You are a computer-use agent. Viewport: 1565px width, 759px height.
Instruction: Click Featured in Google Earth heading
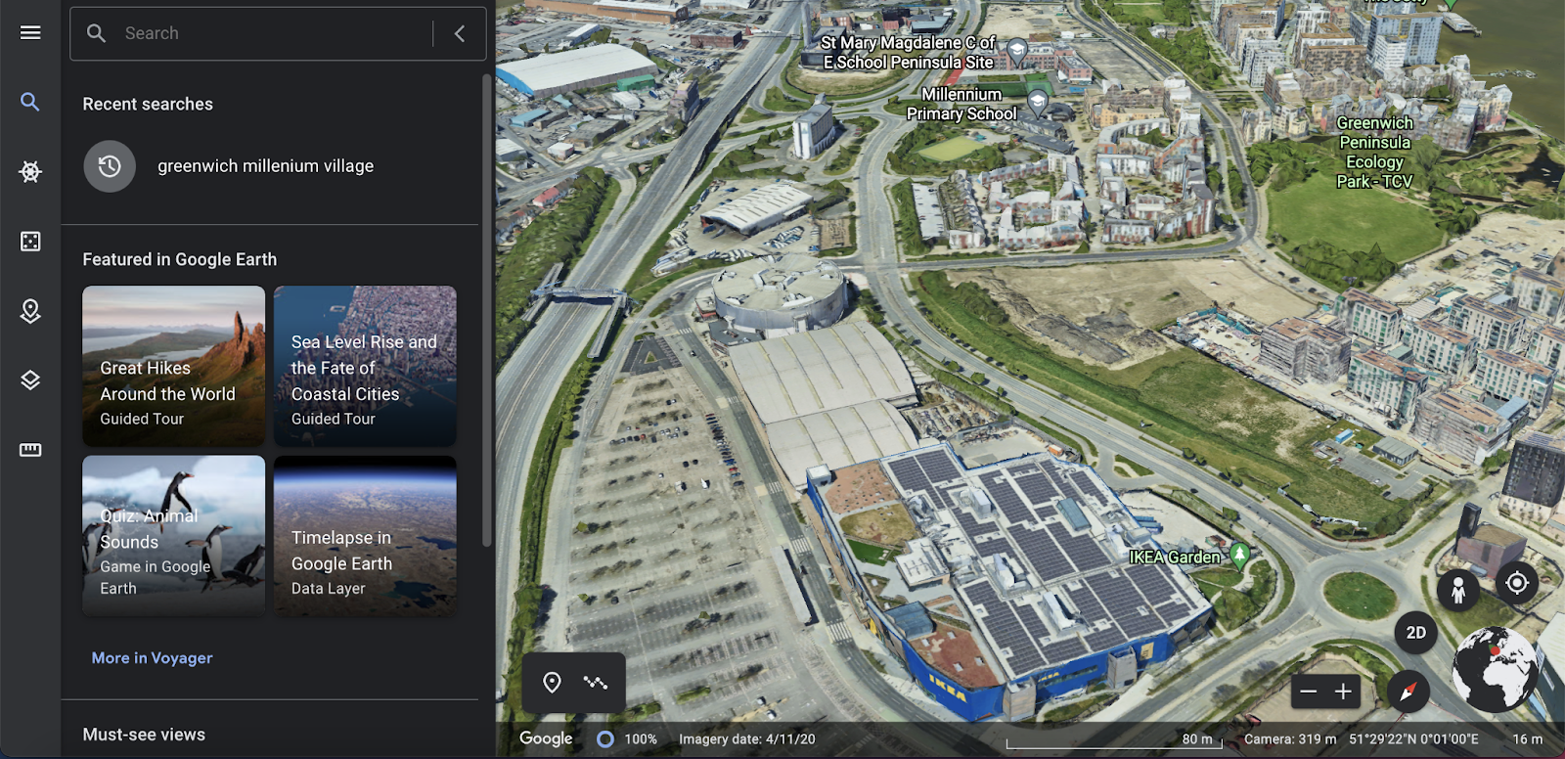coord(180,259)
